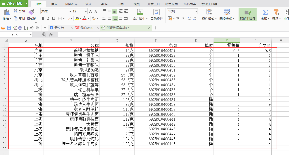Close the 货架数据库.xls tab
Image resolution: width=289 pixels, height=155 pixels.
tap(149, 28)
